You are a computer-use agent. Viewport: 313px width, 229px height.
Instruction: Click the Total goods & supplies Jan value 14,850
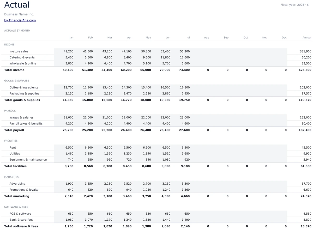[x=68, y=100]
